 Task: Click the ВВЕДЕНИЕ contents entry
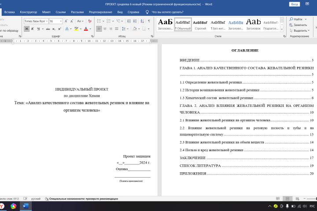(247, 60)
